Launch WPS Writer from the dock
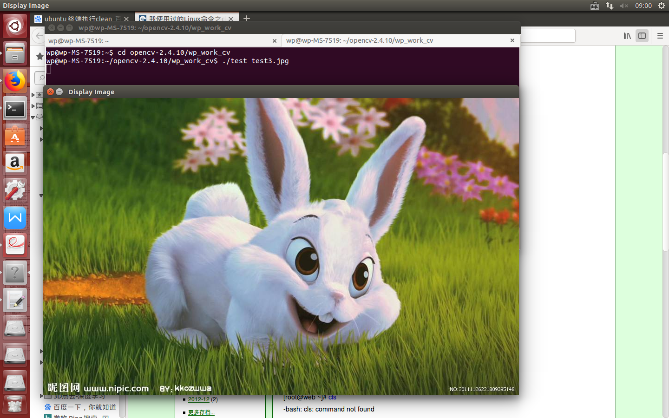669x418 pixels. [15, 218]
